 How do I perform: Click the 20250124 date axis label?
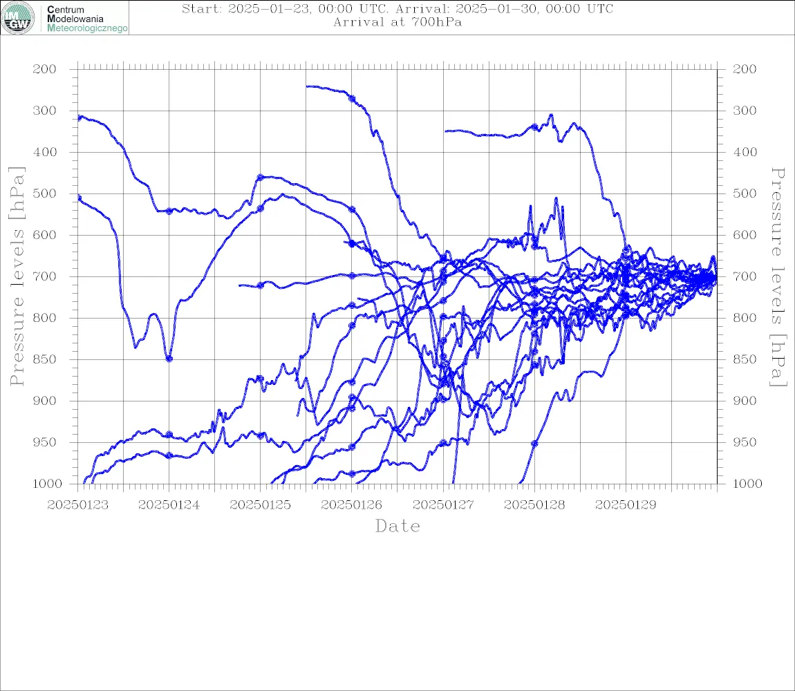point(169,505)
